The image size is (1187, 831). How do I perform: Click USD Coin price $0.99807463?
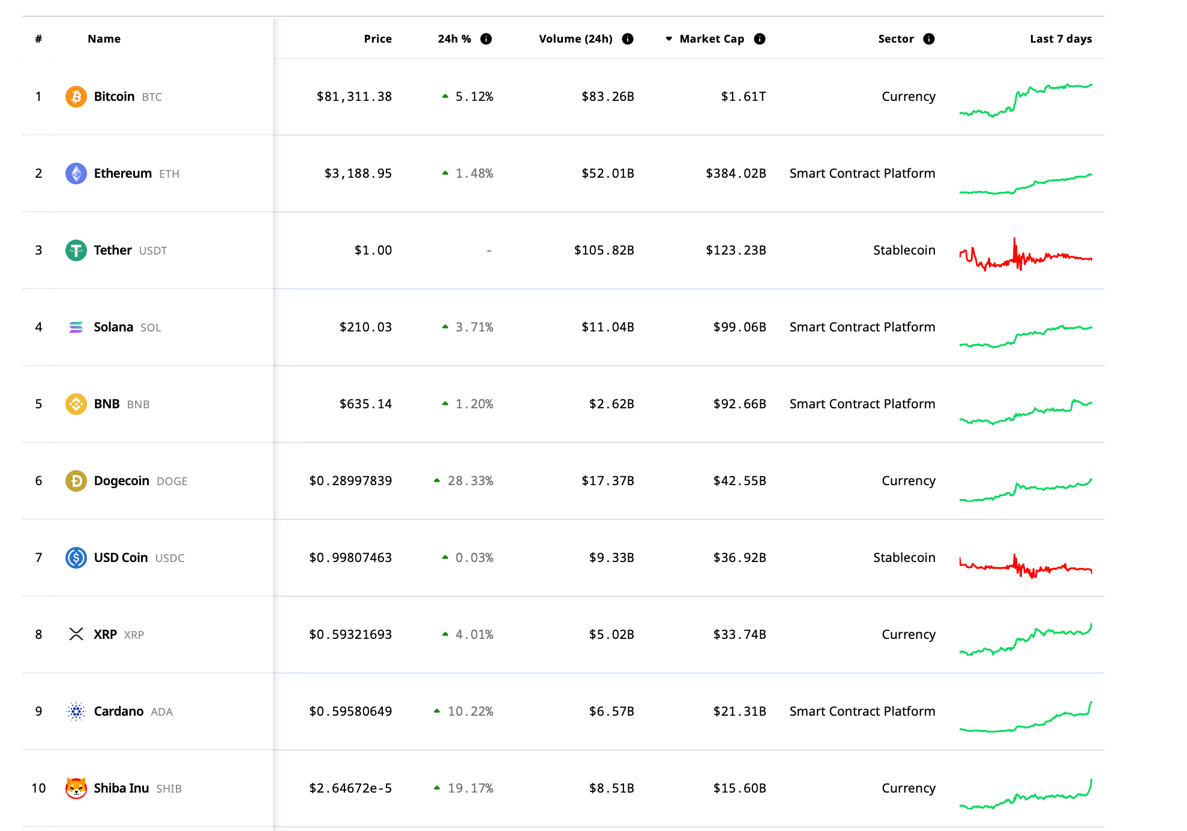pyautogui.click(x=350, y=558)
